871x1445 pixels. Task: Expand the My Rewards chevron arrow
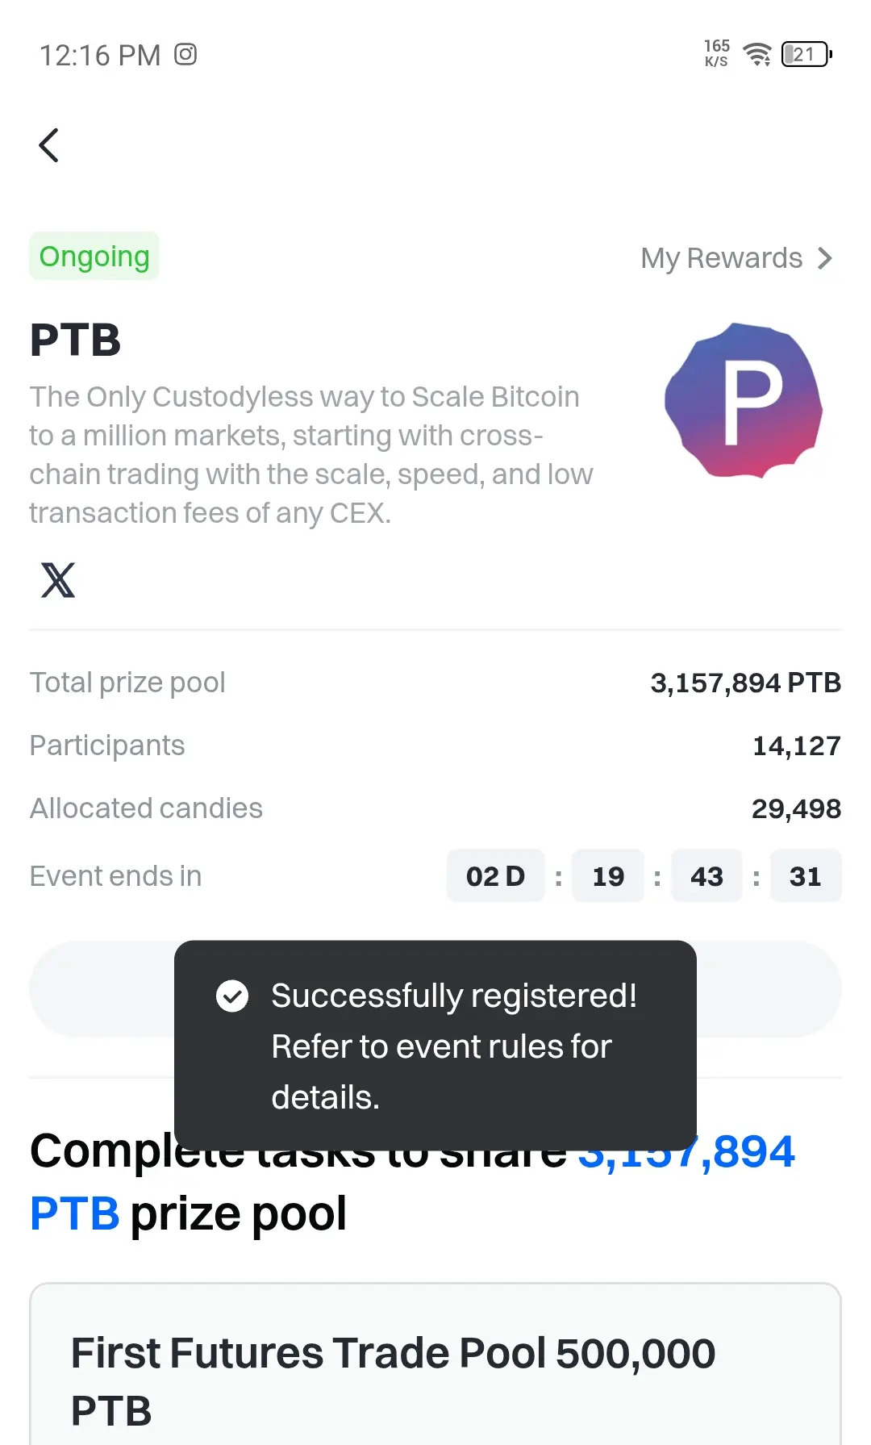(x=824, y=258)
